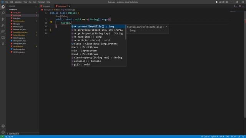The height and width of the screenshot is (138, 246).
Task: Open the Go menu
Action: coord(30,2)
